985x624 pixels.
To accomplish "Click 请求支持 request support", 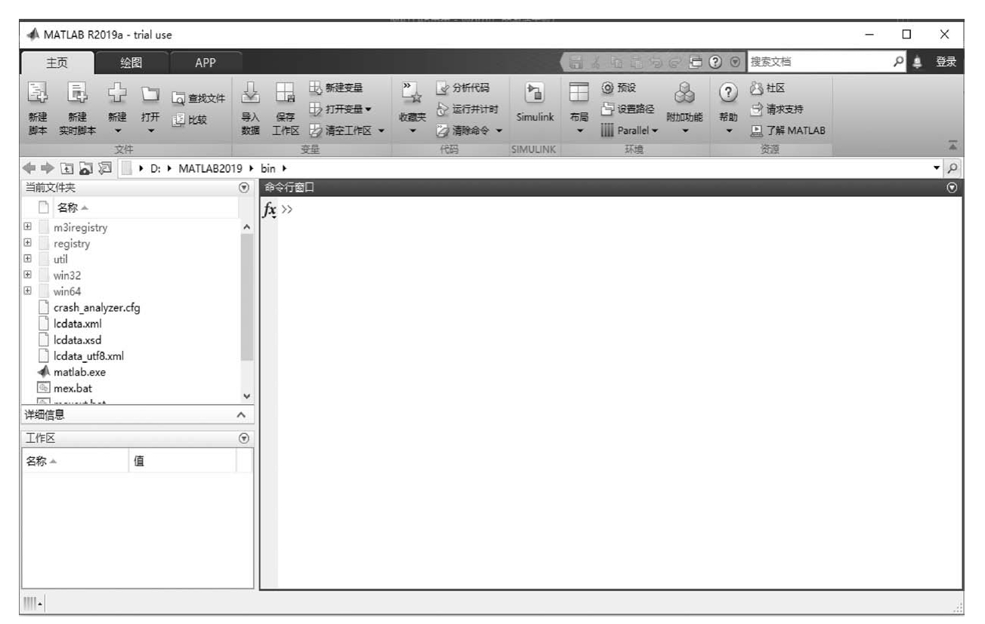I will point(777,109).
